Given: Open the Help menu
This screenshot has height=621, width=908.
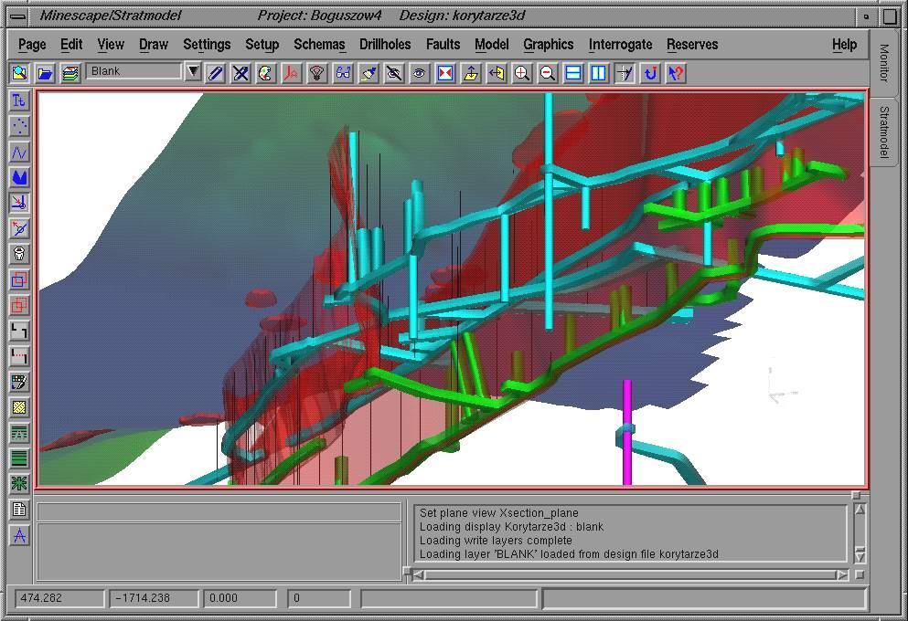Looking at the screenshot, I should 844,45.
